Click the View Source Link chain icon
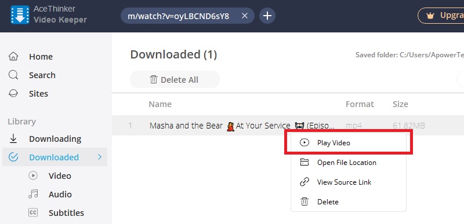 tap(304, 182)
